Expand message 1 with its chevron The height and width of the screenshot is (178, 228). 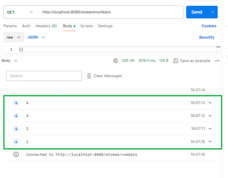pos(210,141)
